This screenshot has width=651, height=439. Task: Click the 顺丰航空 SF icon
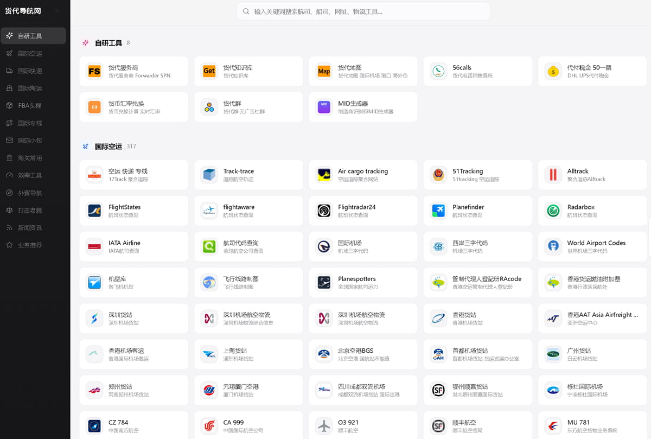[x=438, y=426]
